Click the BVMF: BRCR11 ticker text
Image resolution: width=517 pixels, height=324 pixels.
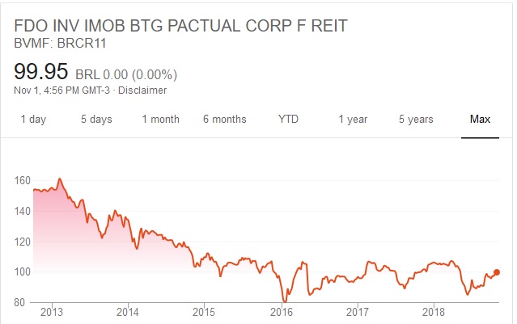click(61, 43)
